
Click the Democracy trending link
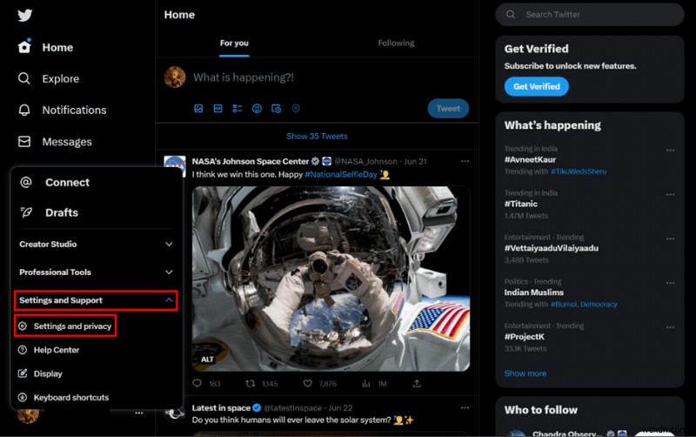[599, 304]
